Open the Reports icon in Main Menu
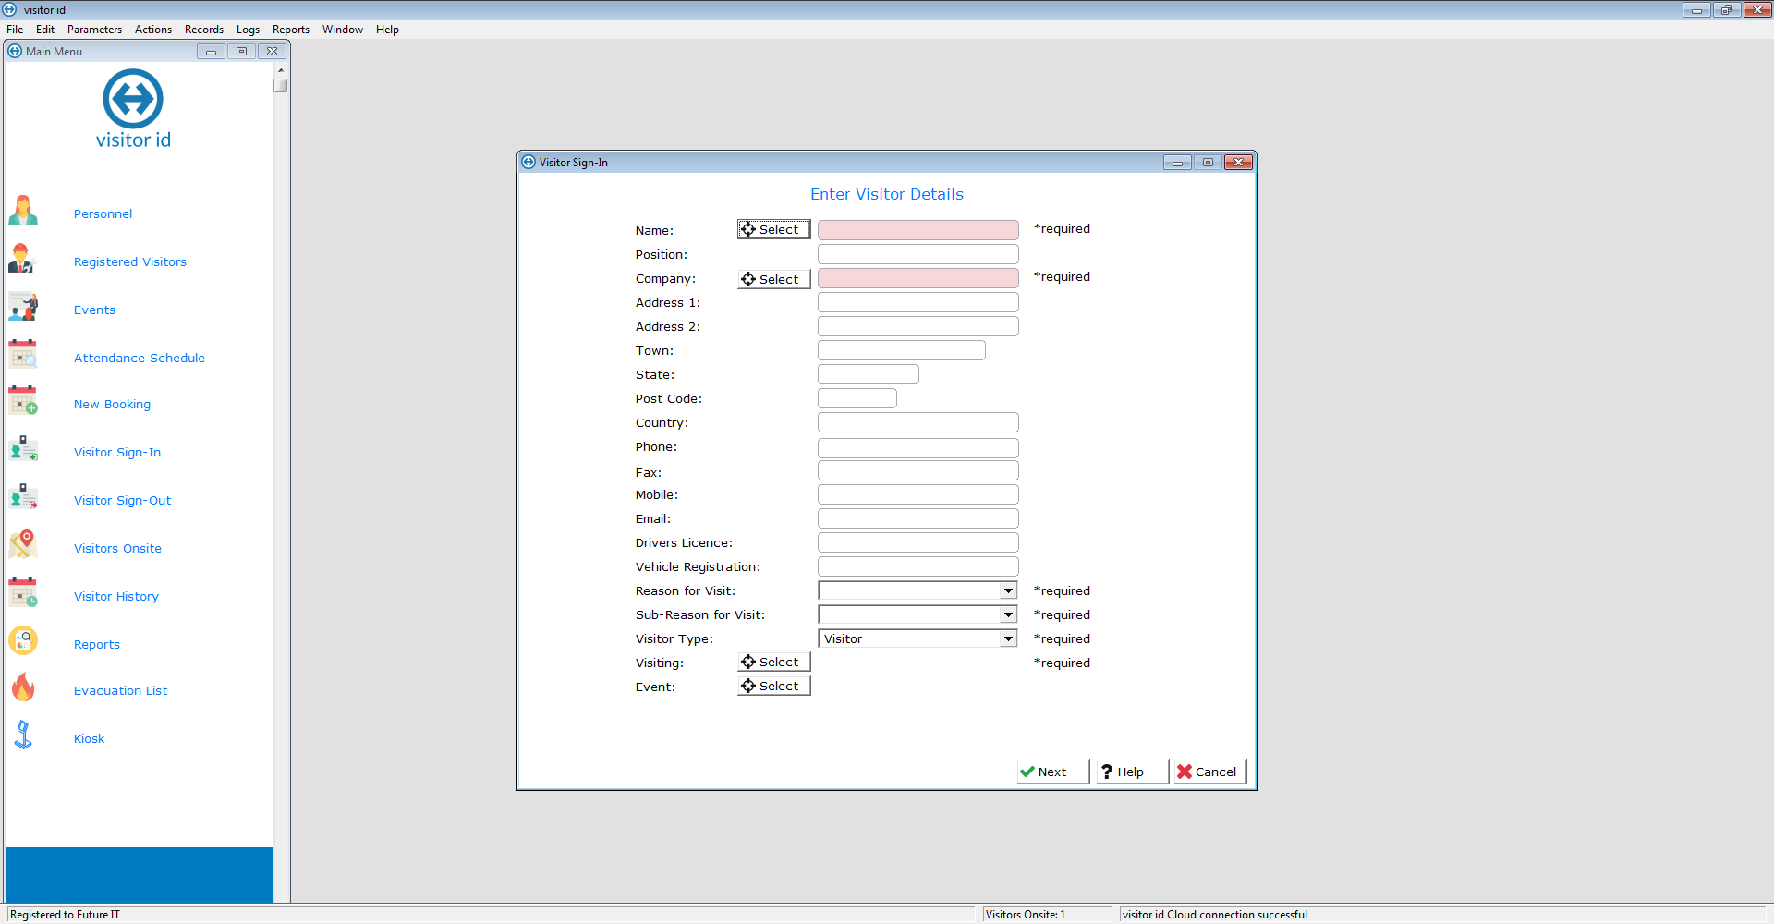The image size is (1774, 924). (x=23, y=641)
